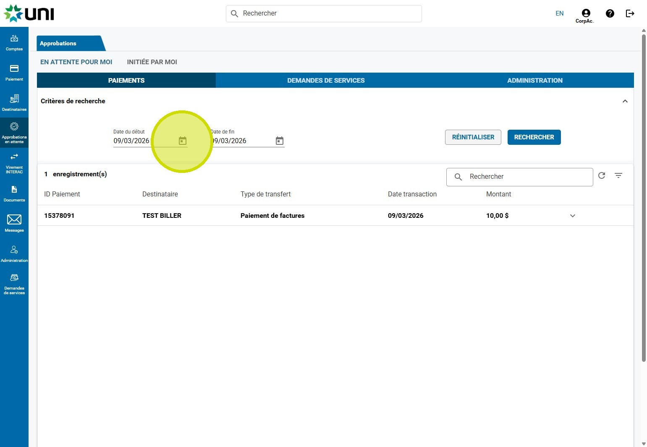
Task: Open the Date du début calendar picker
Action: (x=183, y=141)
